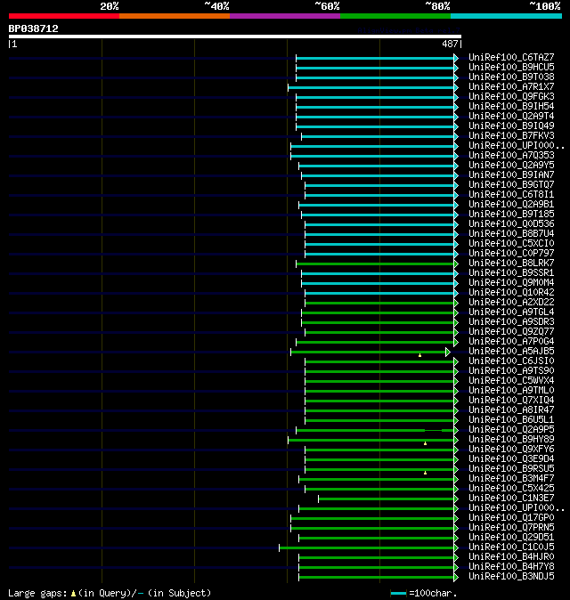Click the cyan ~100% identity legend segment
This screenshot has width=570, height=600.
(507, 16)
